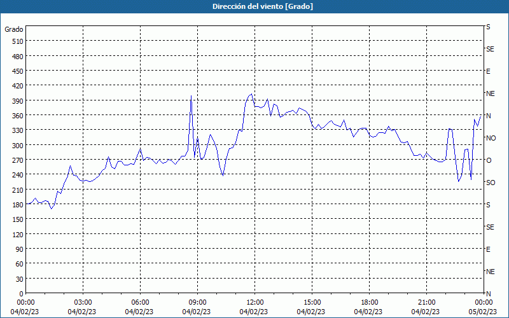Click the 03:00 time label

(x=83, y=303)
